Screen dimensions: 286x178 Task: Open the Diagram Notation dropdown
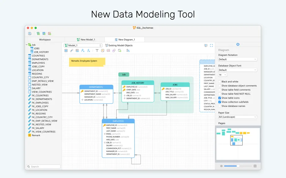coord(238,59)
